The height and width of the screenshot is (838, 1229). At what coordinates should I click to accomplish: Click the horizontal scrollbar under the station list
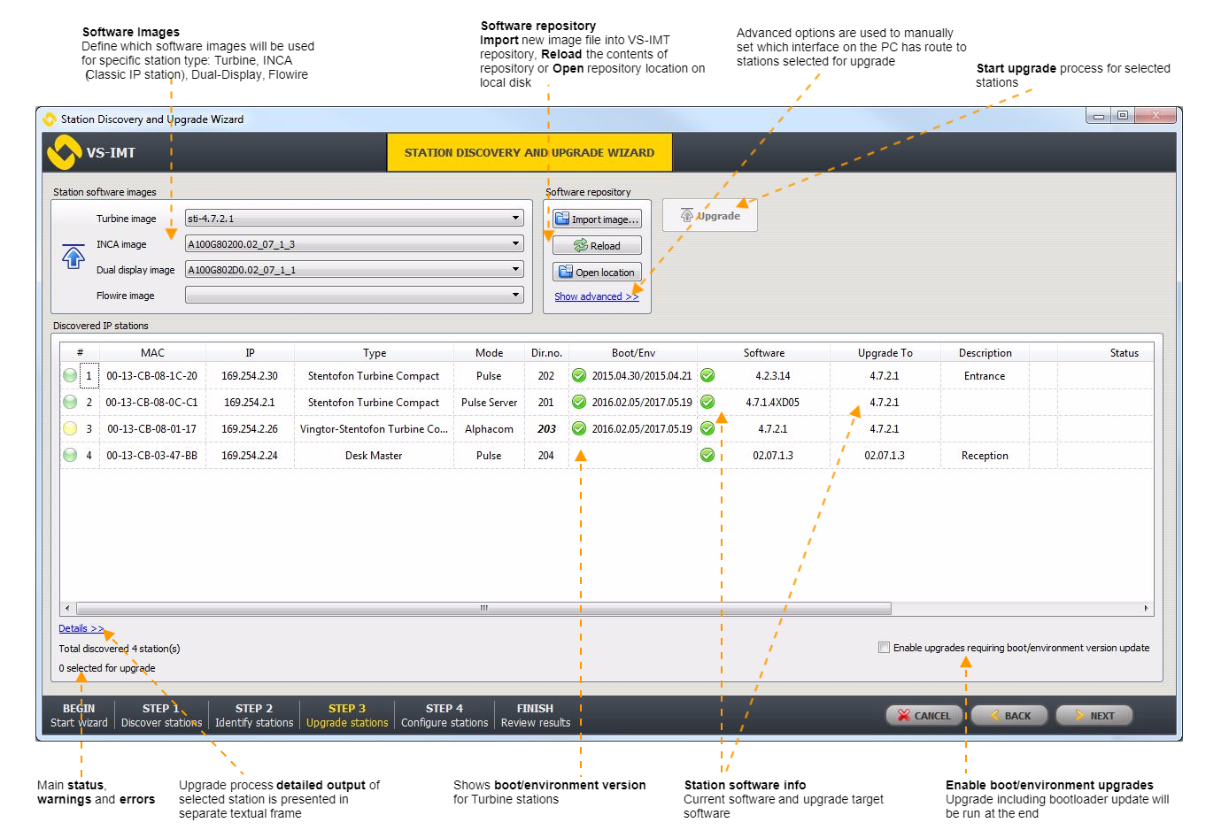pos(483,609)
